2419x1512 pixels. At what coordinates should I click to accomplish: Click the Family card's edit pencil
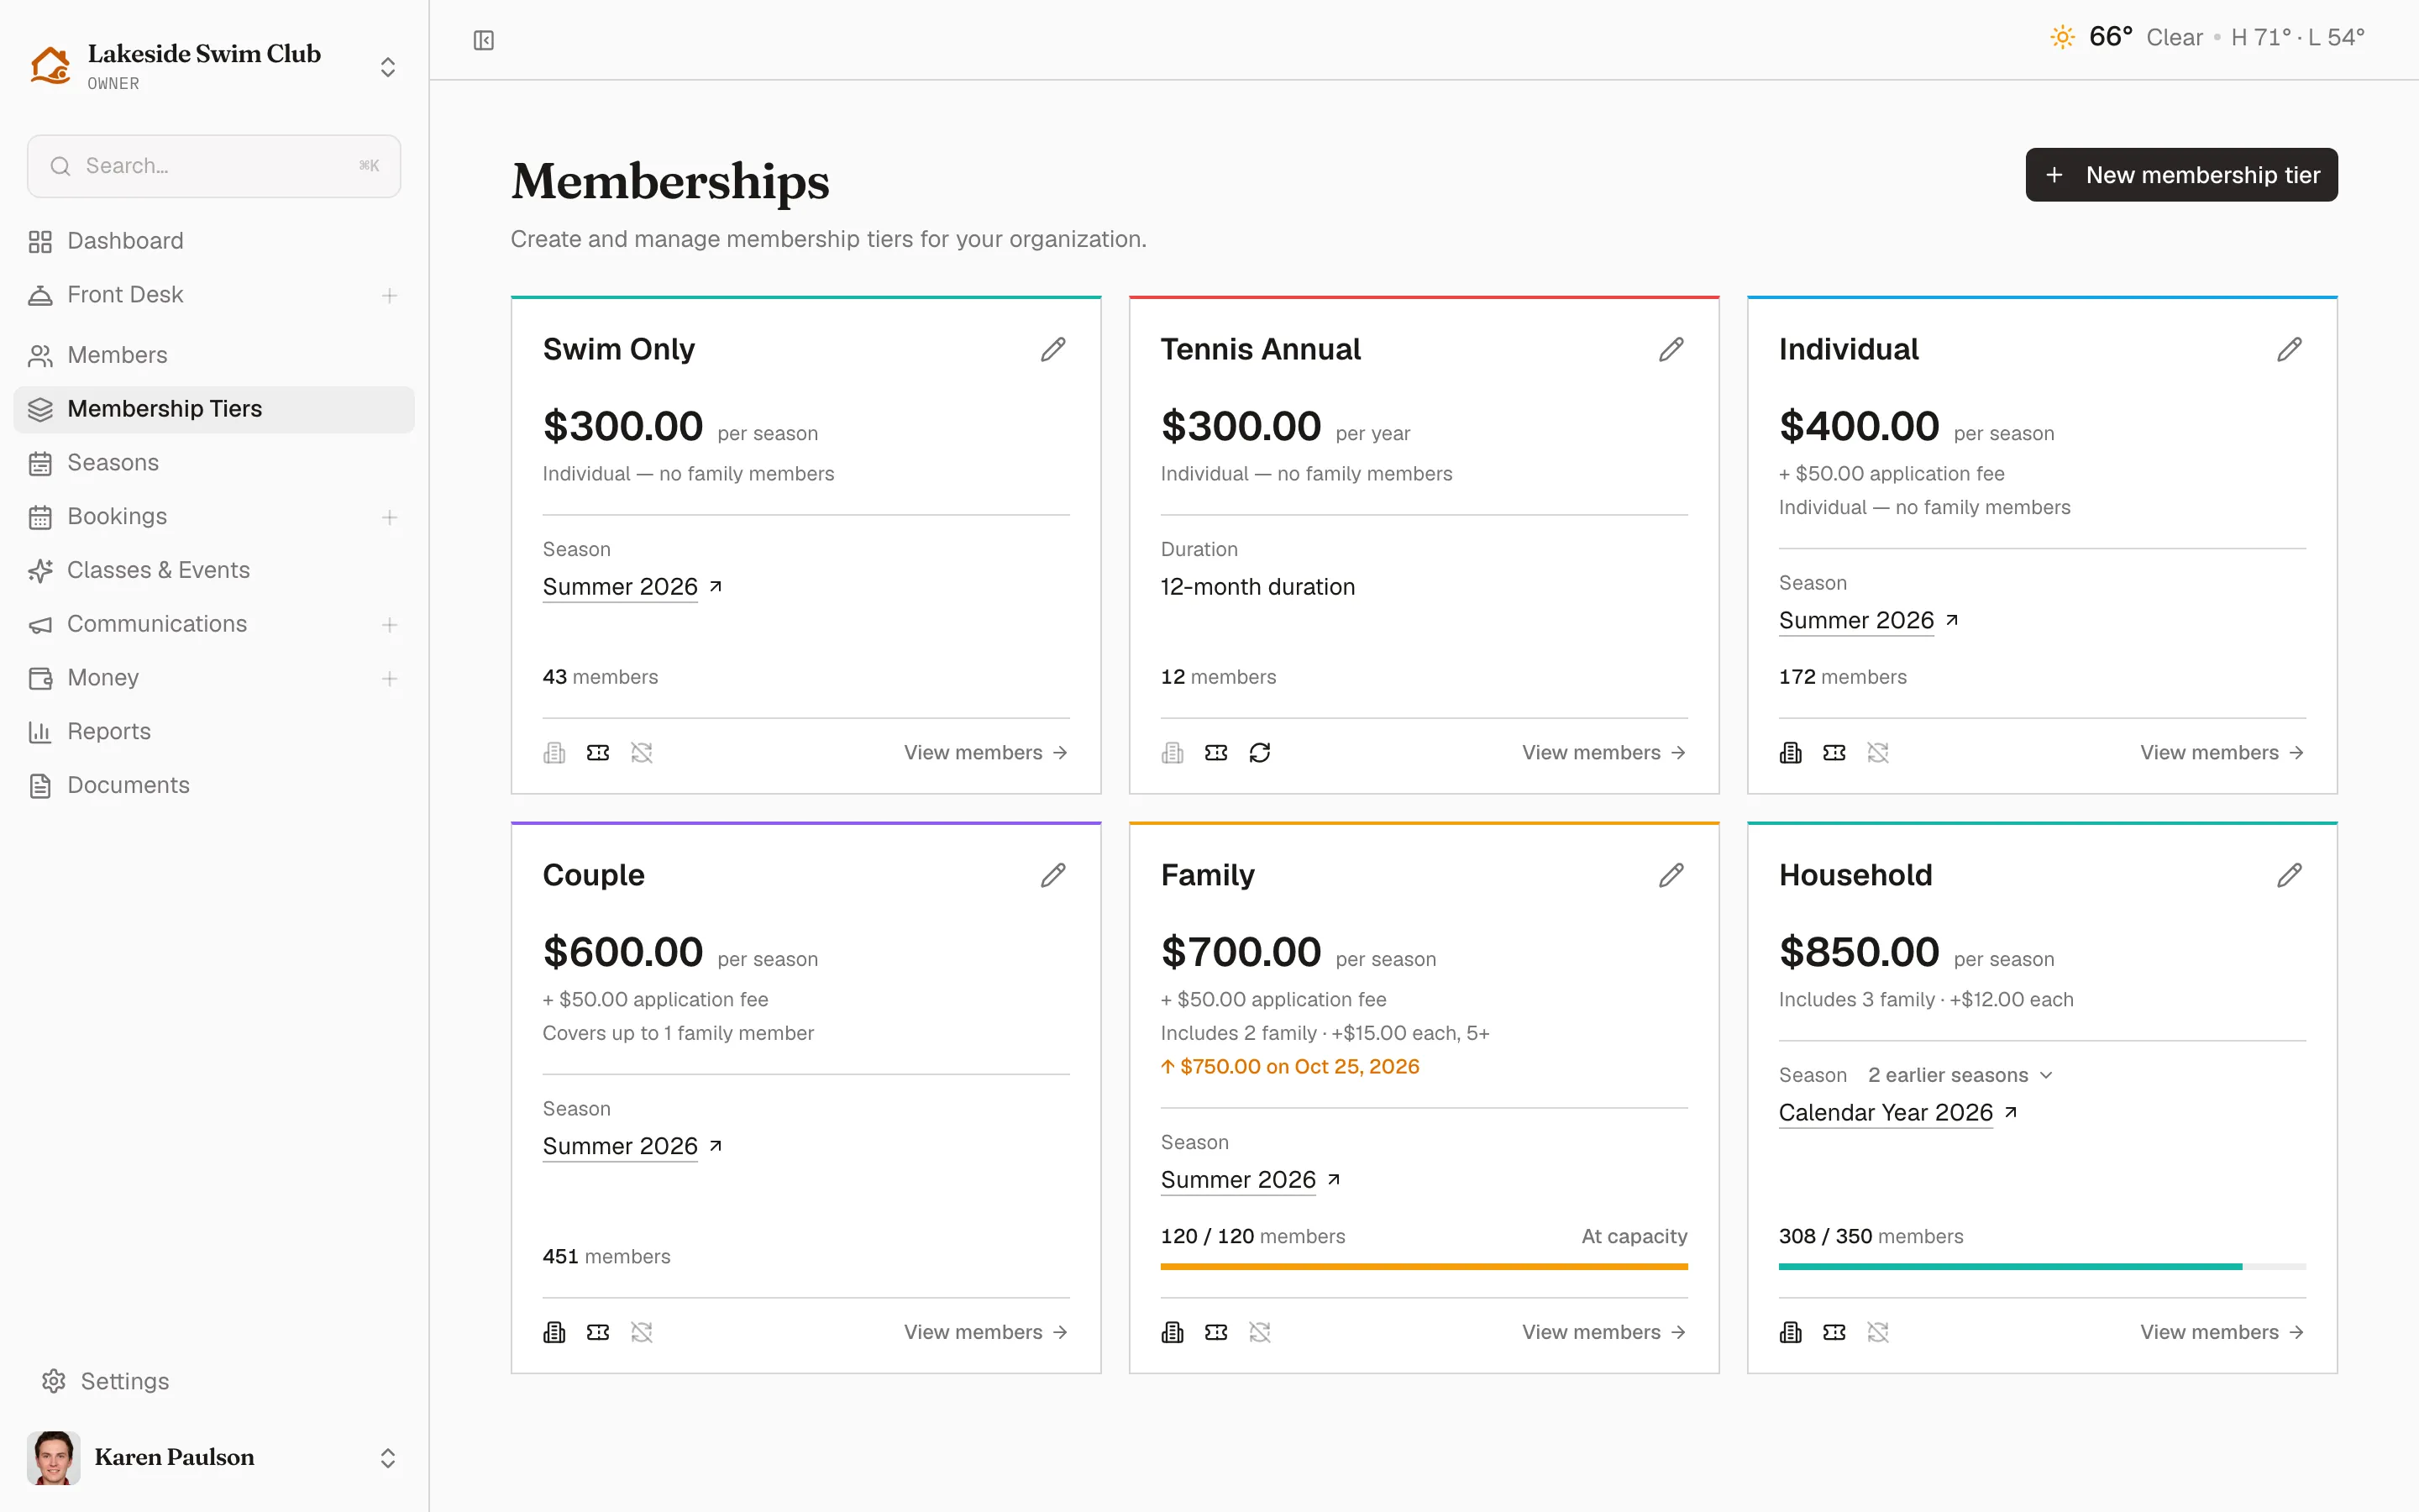1671,875
